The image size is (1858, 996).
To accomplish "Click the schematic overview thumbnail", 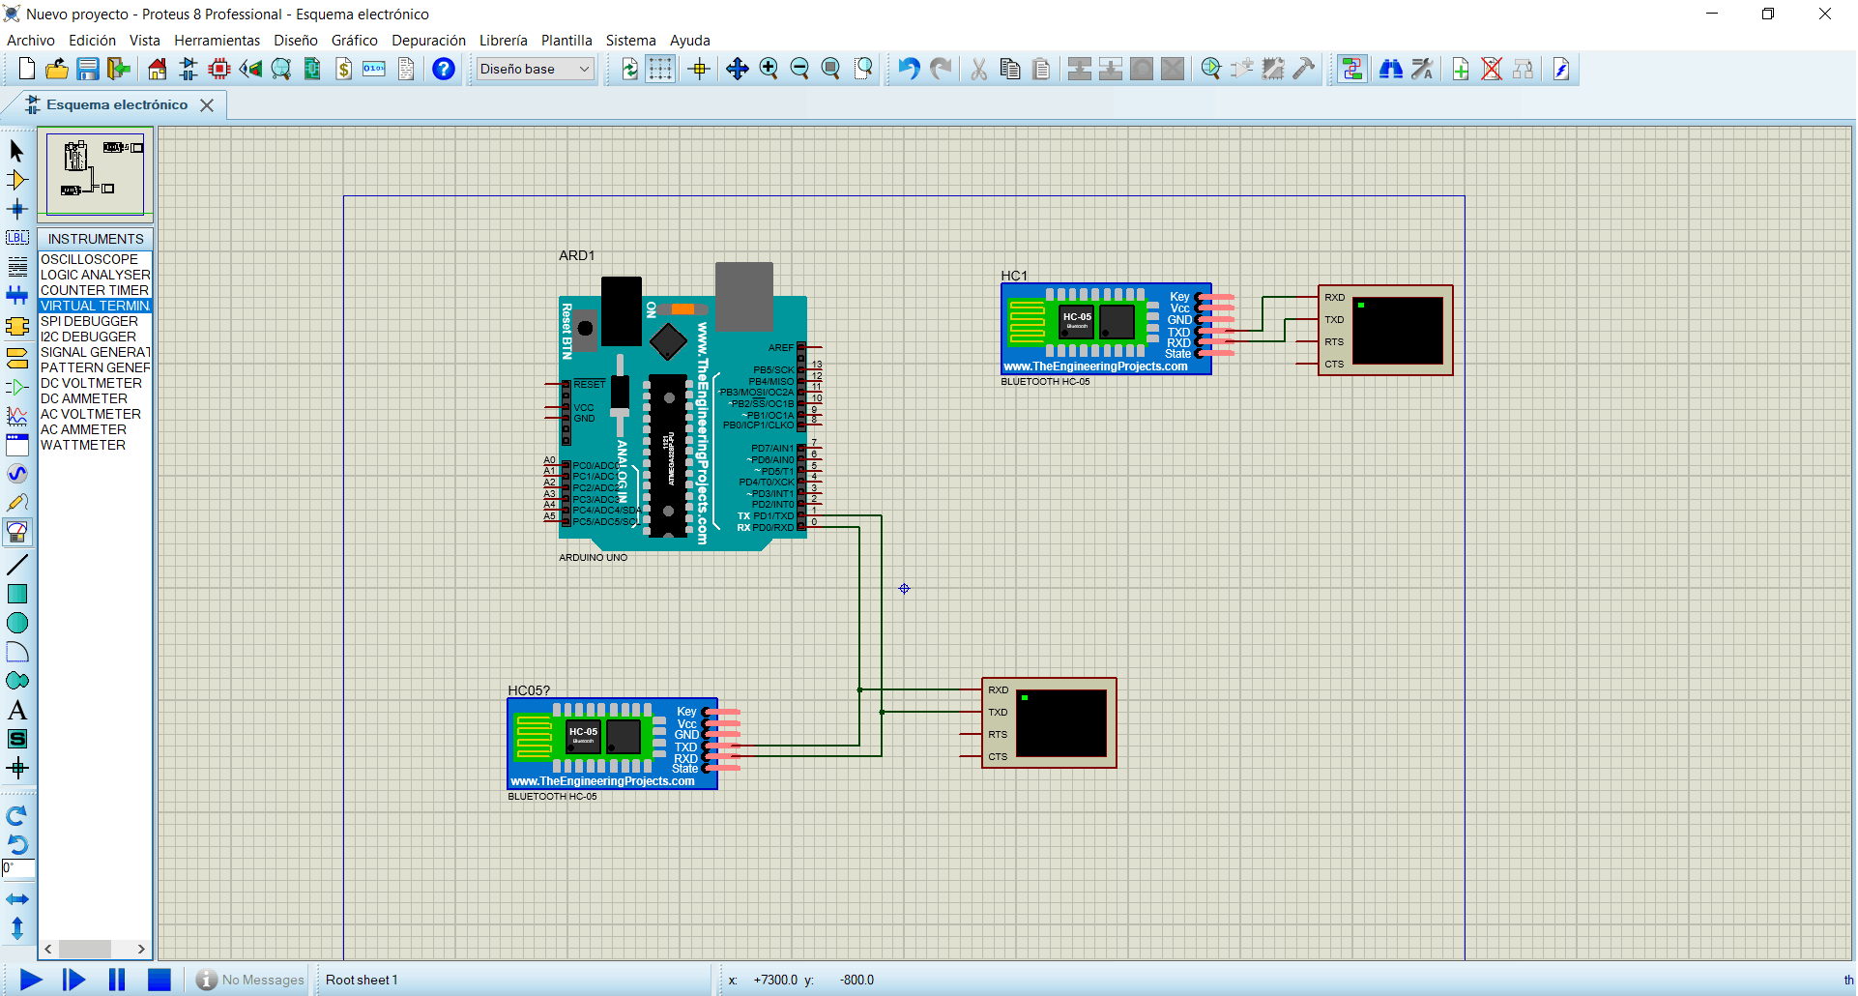I will (x=95, y=175).
